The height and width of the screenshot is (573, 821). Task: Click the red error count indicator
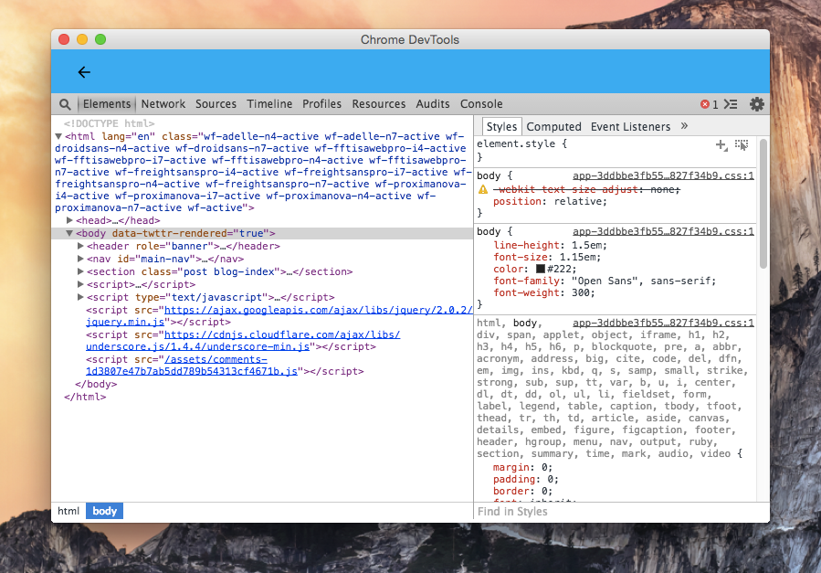tap(709, 104)
